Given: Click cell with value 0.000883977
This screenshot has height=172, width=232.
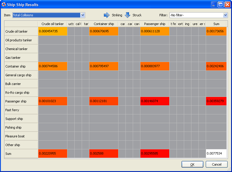Looking at the screenshot, I should pos(155,66).
